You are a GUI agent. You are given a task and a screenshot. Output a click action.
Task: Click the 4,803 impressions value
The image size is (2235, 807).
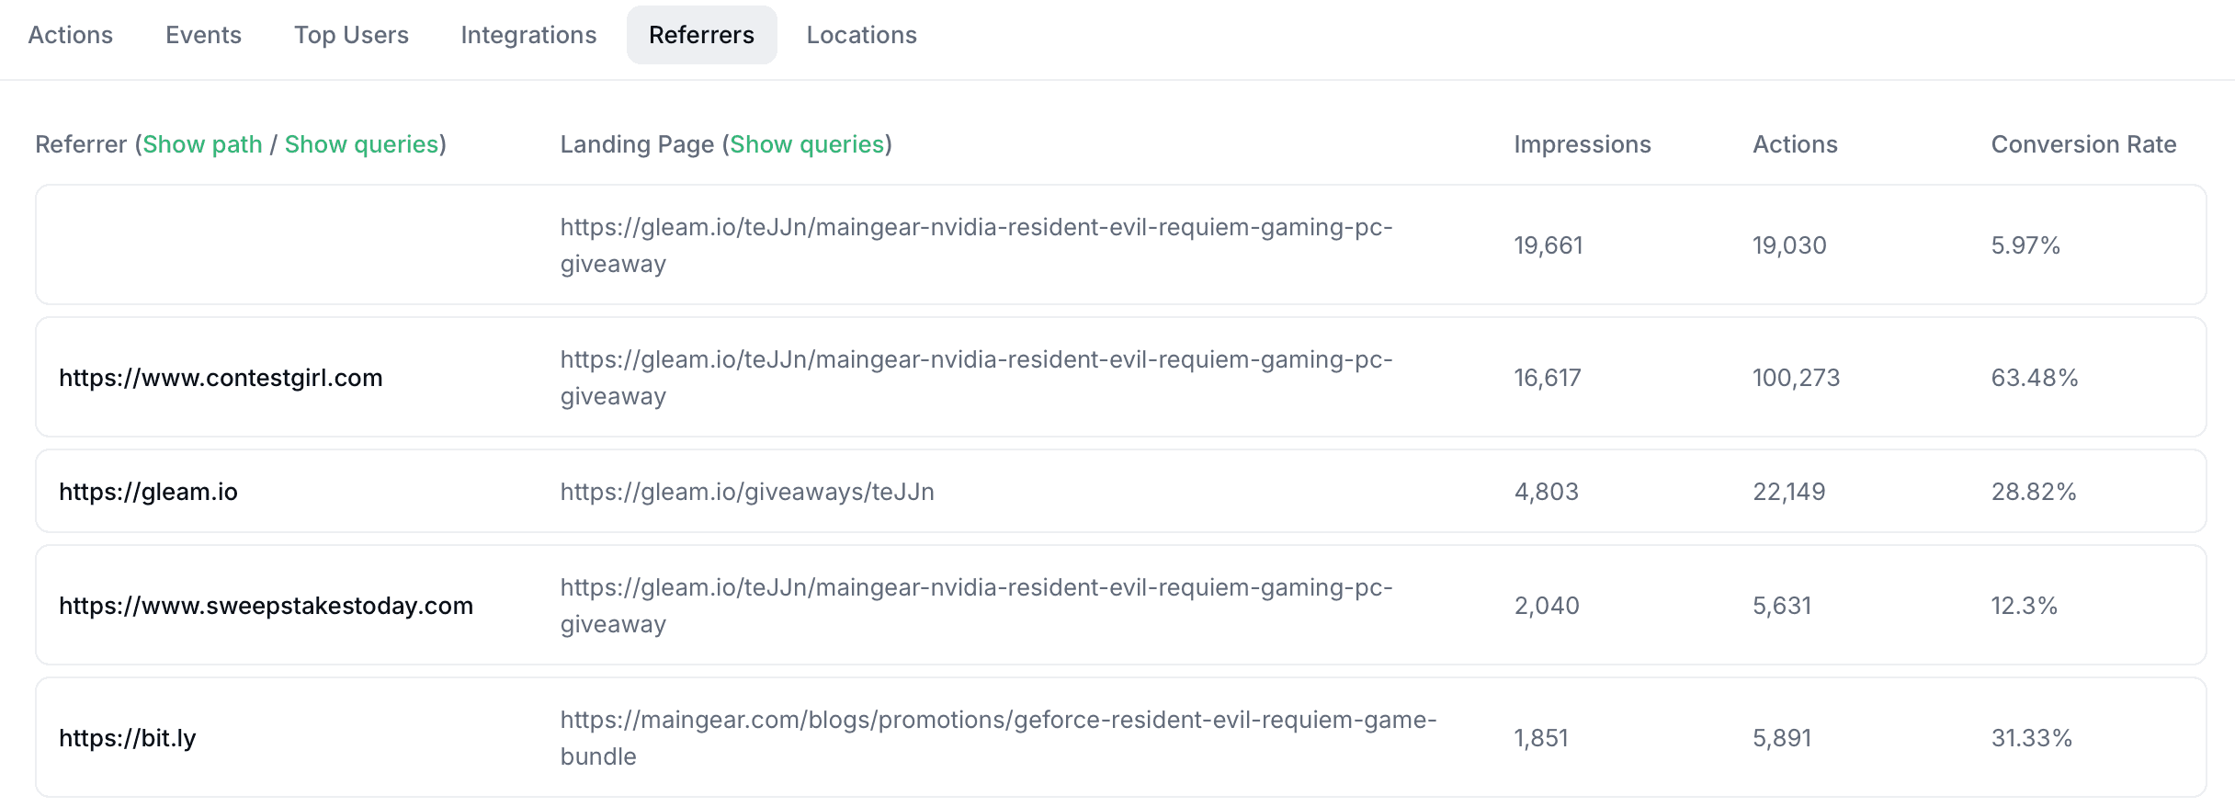[x=1547, y=492]
